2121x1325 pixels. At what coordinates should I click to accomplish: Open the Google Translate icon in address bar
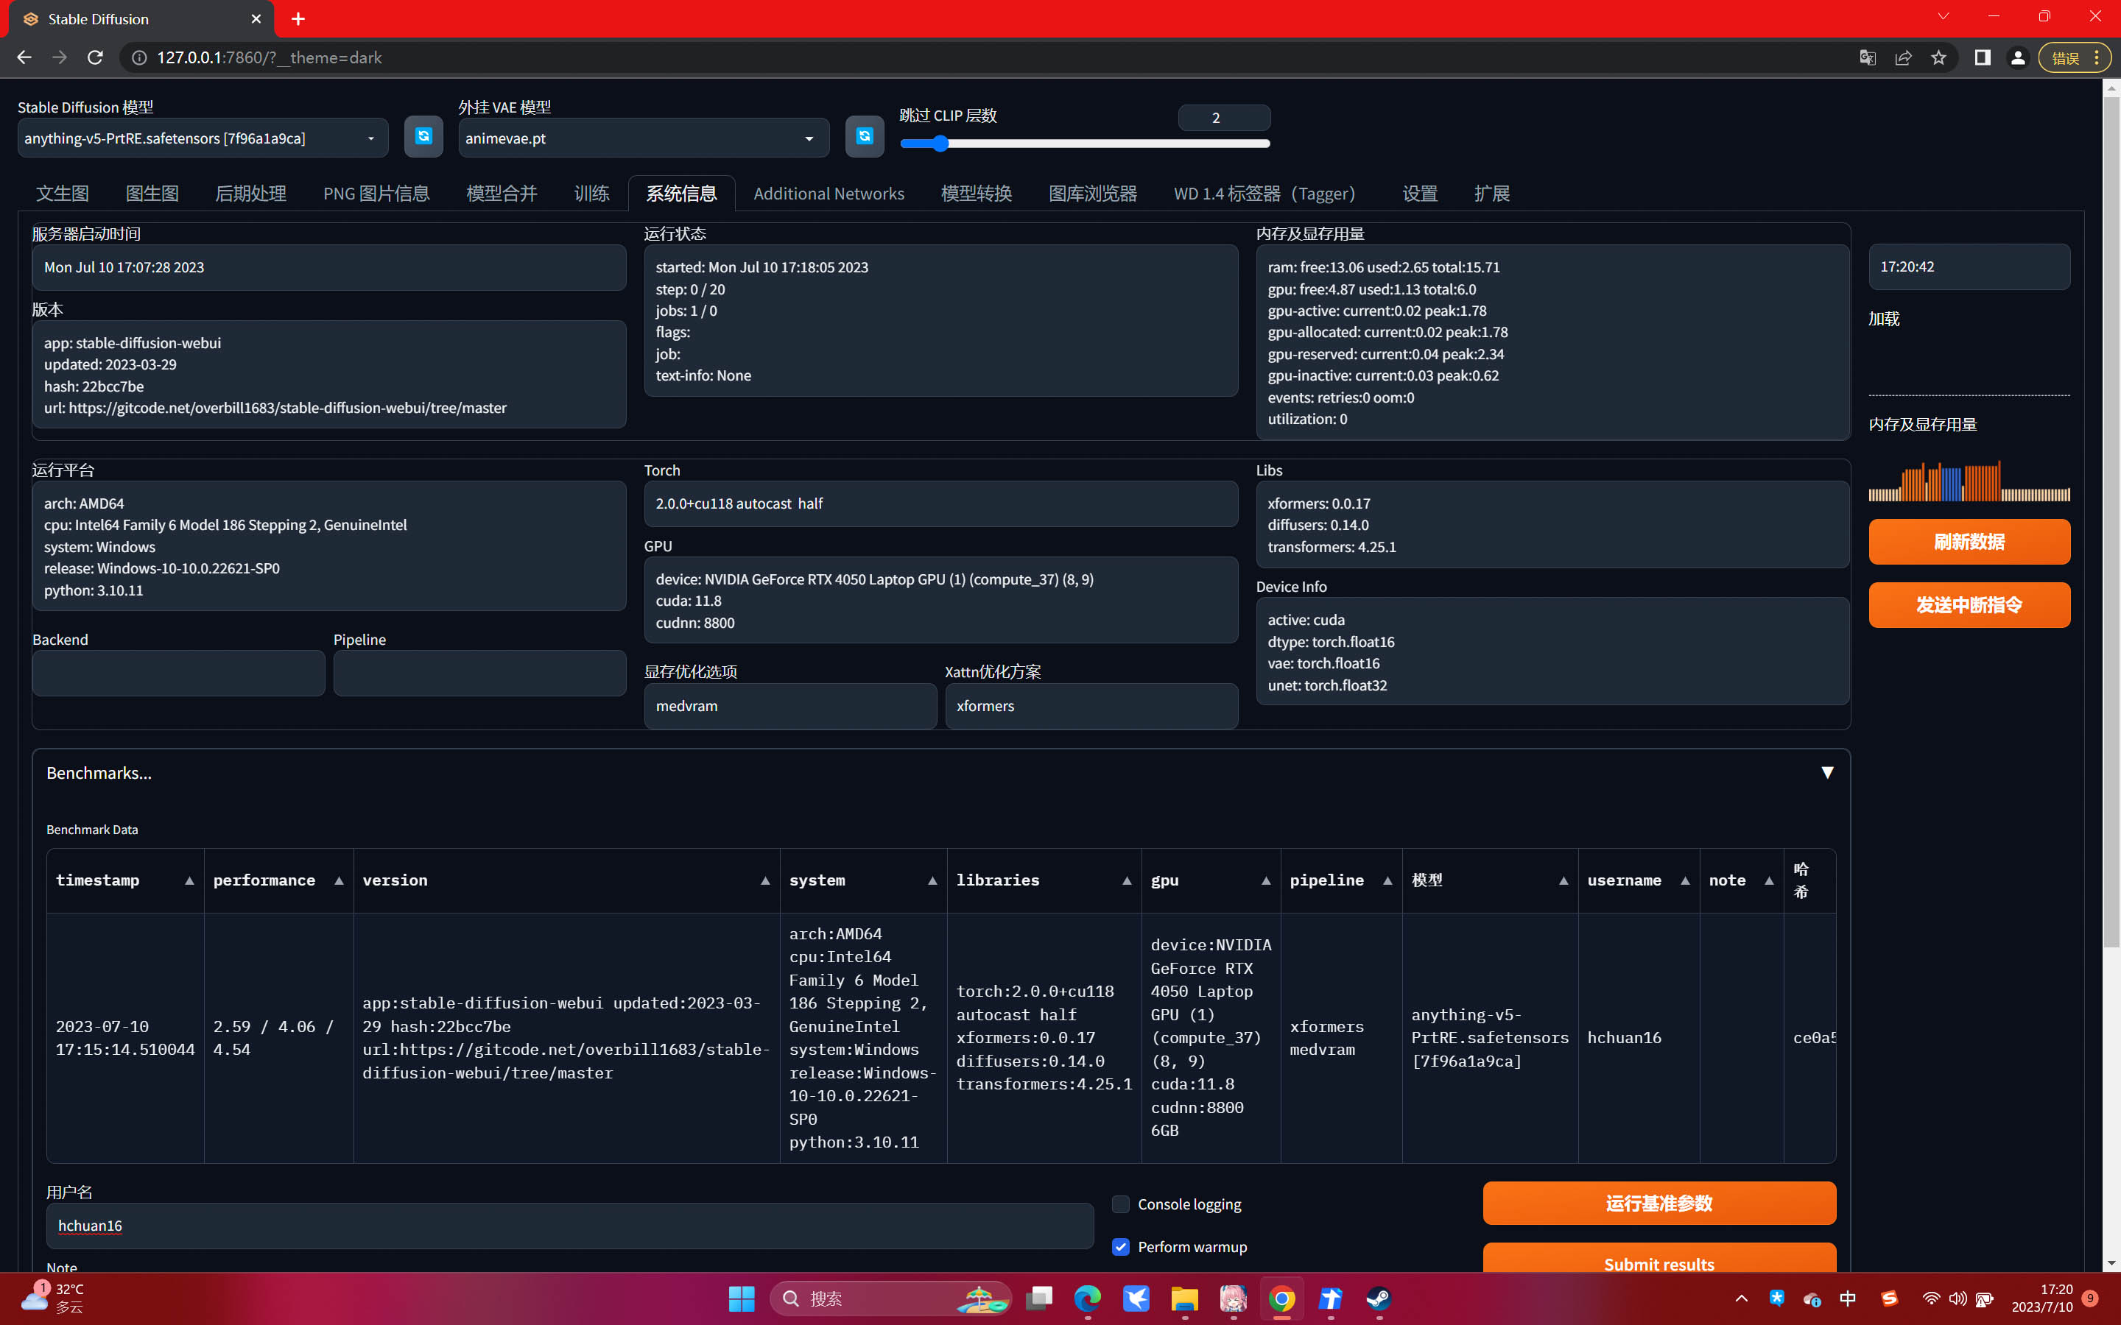tap(1867, 58)
